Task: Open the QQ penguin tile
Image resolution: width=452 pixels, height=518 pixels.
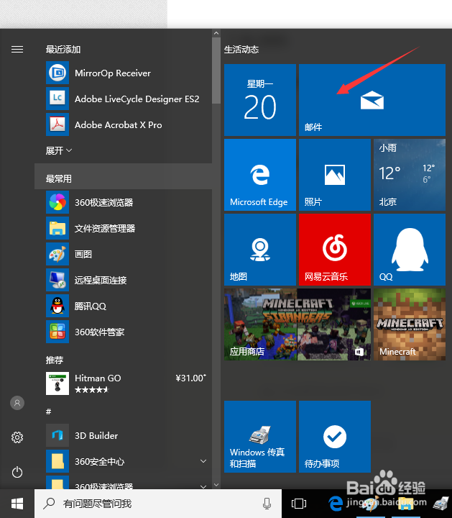Action: coord(410,250)
